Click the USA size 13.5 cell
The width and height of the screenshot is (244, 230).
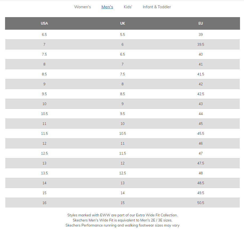[44, 173]
